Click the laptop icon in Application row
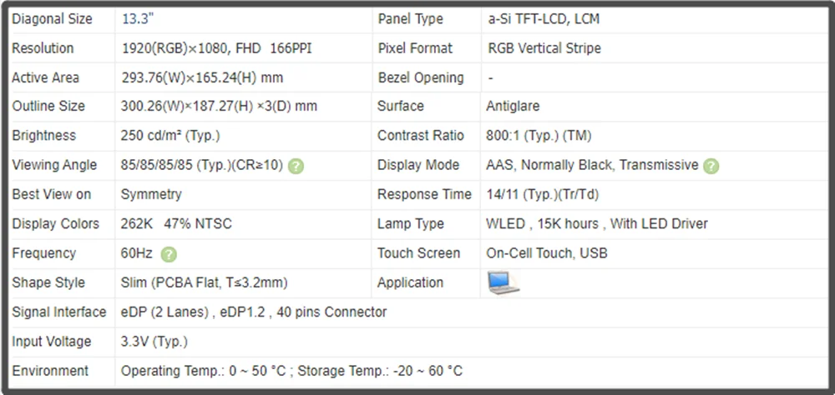835x395 pixels. 503,282
